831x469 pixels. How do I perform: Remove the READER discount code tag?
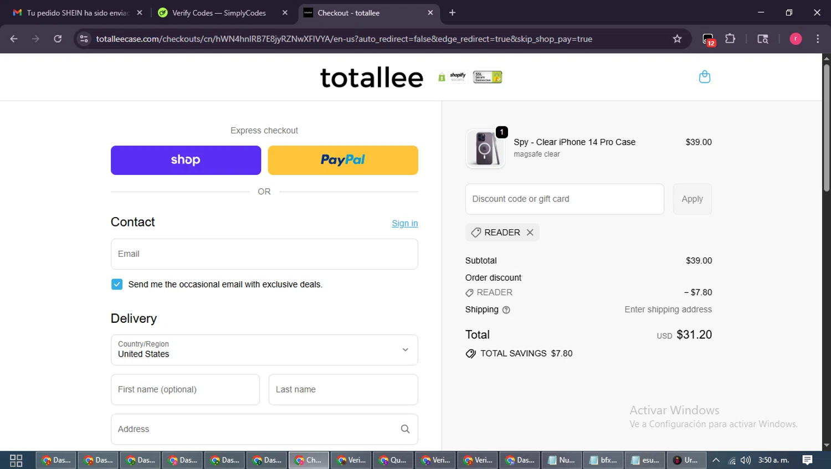coord(530,233)
